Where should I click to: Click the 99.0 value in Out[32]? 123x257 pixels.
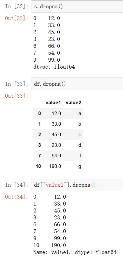coord(54,60)
